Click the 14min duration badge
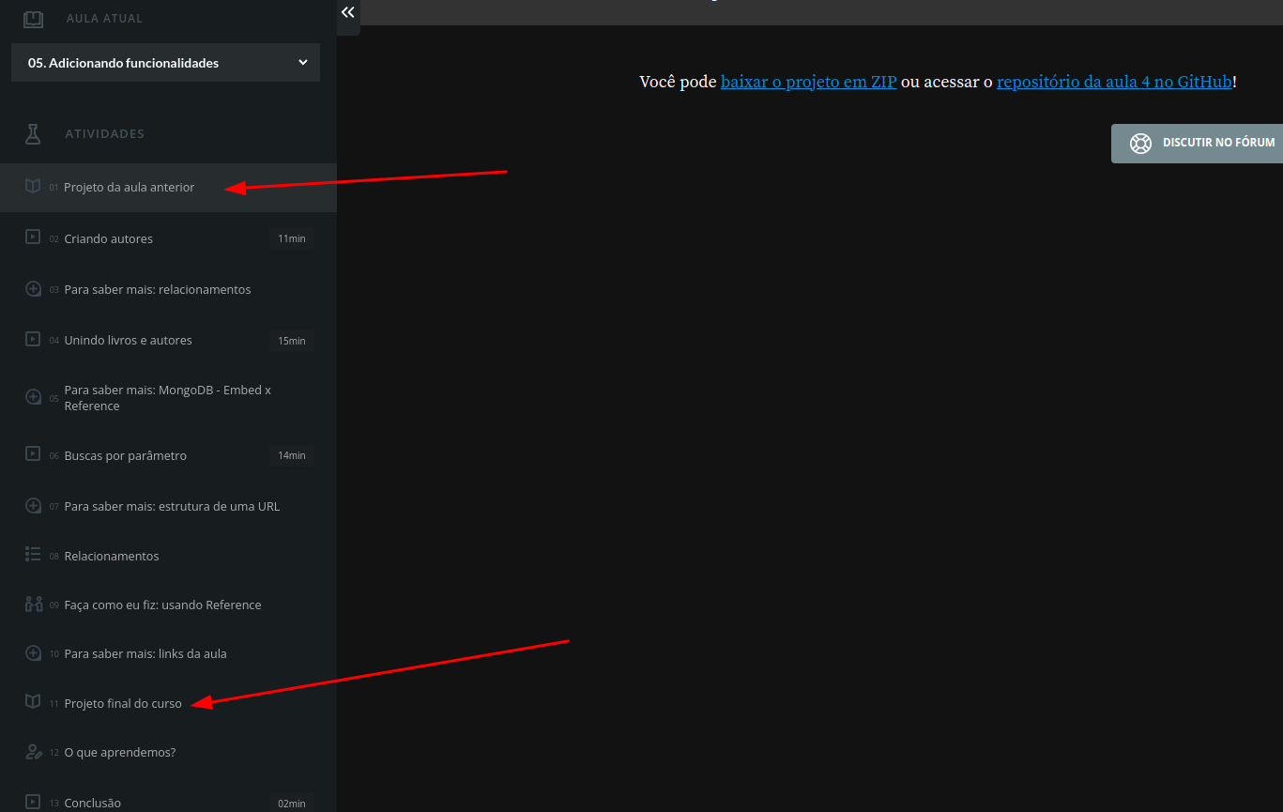The height and width of the screenshot is (812, 1283). point(291,455)
